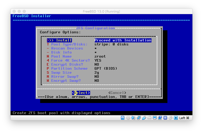The width and height of the screenshot is (203, 133).
Task: Select the Install menu entry
Action: tap(64, 40)
